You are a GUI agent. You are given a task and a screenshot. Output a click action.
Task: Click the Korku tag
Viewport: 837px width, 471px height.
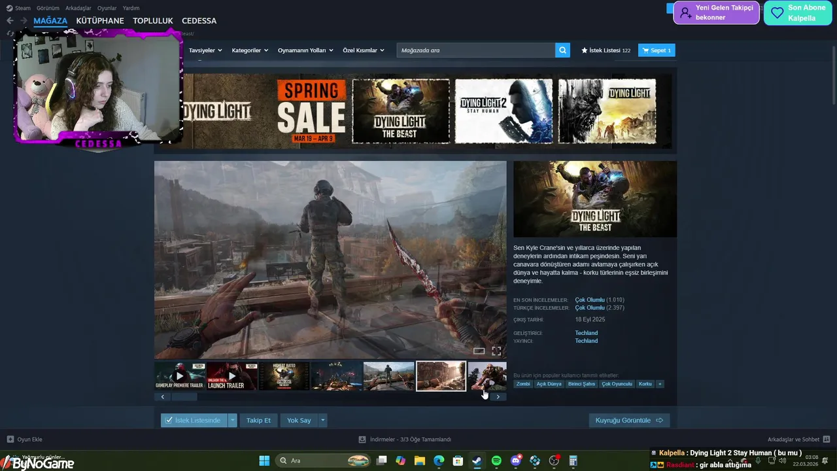[x=645, y=384]
